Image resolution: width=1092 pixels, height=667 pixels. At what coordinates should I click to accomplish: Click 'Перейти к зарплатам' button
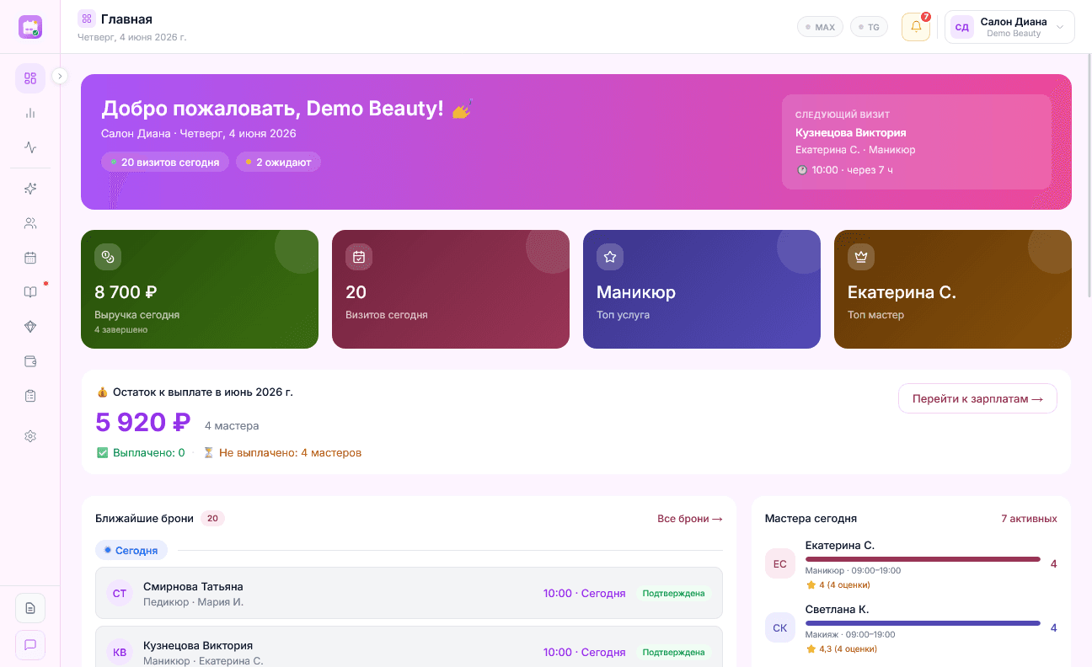click(x=977, y=398)
